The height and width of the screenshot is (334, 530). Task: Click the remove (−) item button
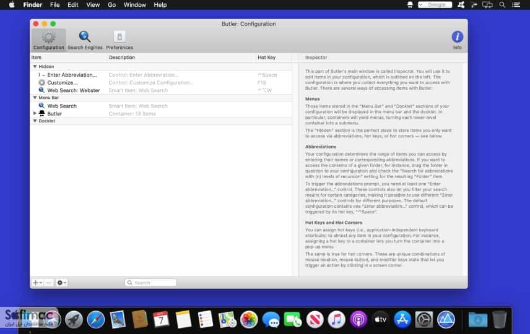(49, 283)
